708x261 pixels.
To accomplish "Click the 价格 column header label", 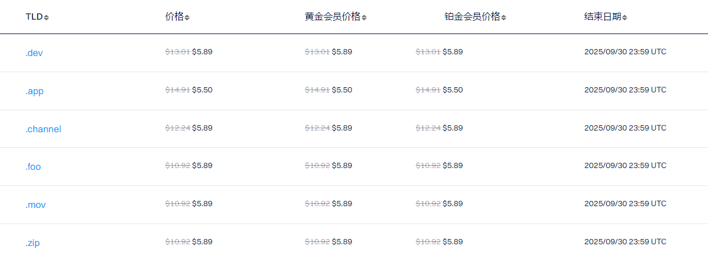I will pyautogui.click(x=174, y=17).
